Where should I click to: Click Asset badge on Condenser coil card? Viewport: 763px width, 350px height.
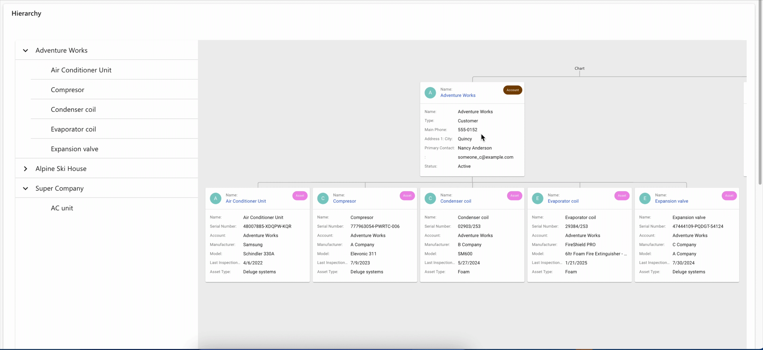[514, 196]
